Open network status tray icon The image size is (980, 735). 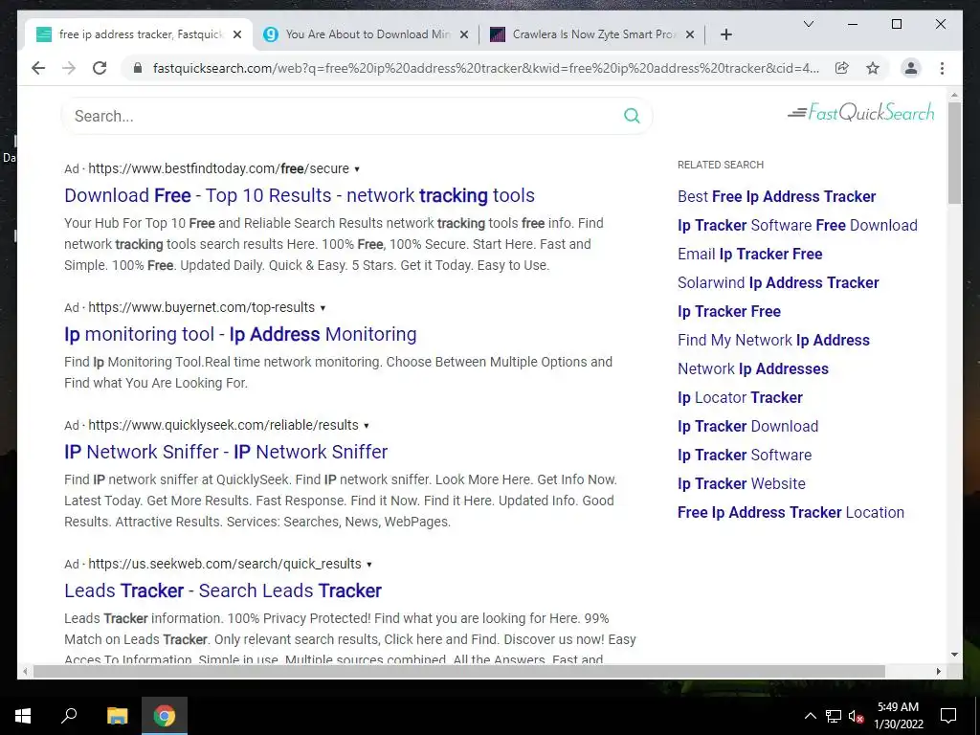tap(834, 716)
